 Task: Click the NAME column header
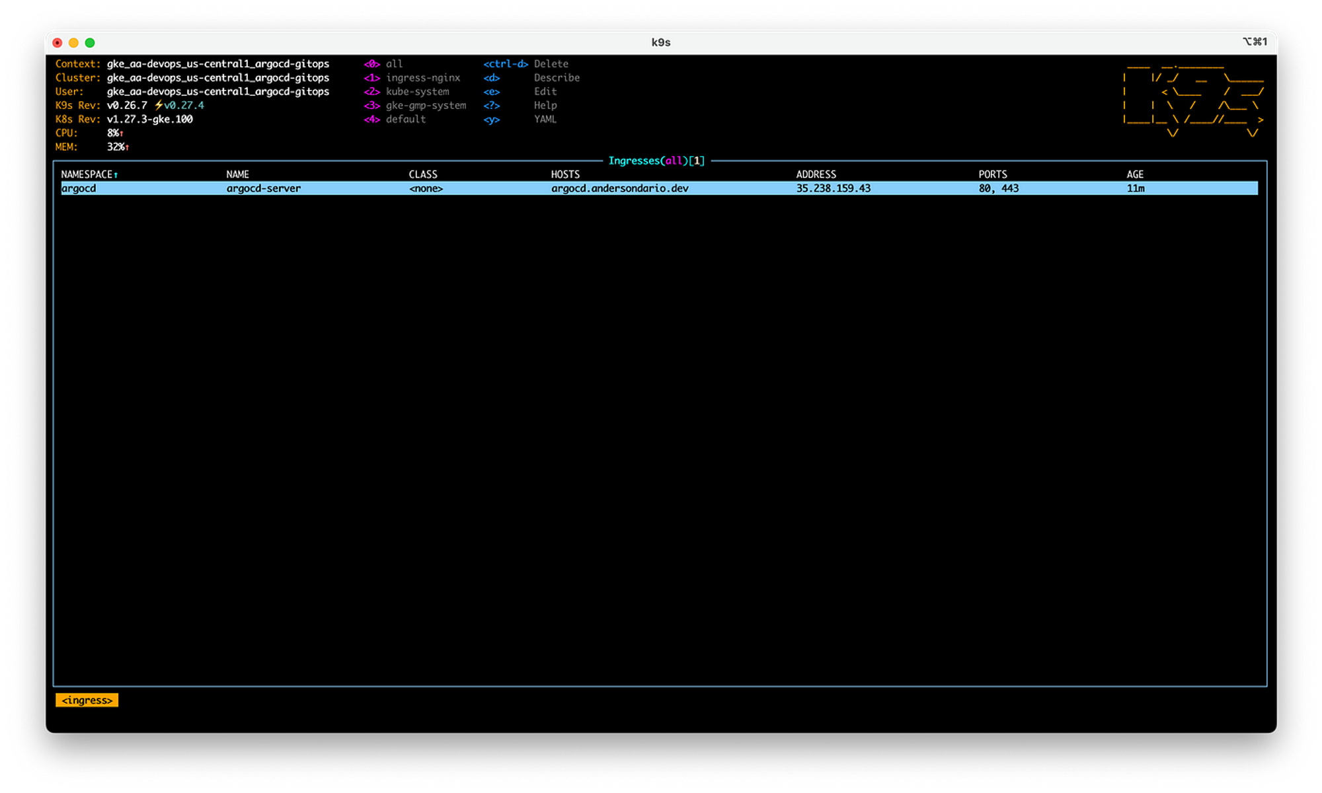[x=237, y=174]
